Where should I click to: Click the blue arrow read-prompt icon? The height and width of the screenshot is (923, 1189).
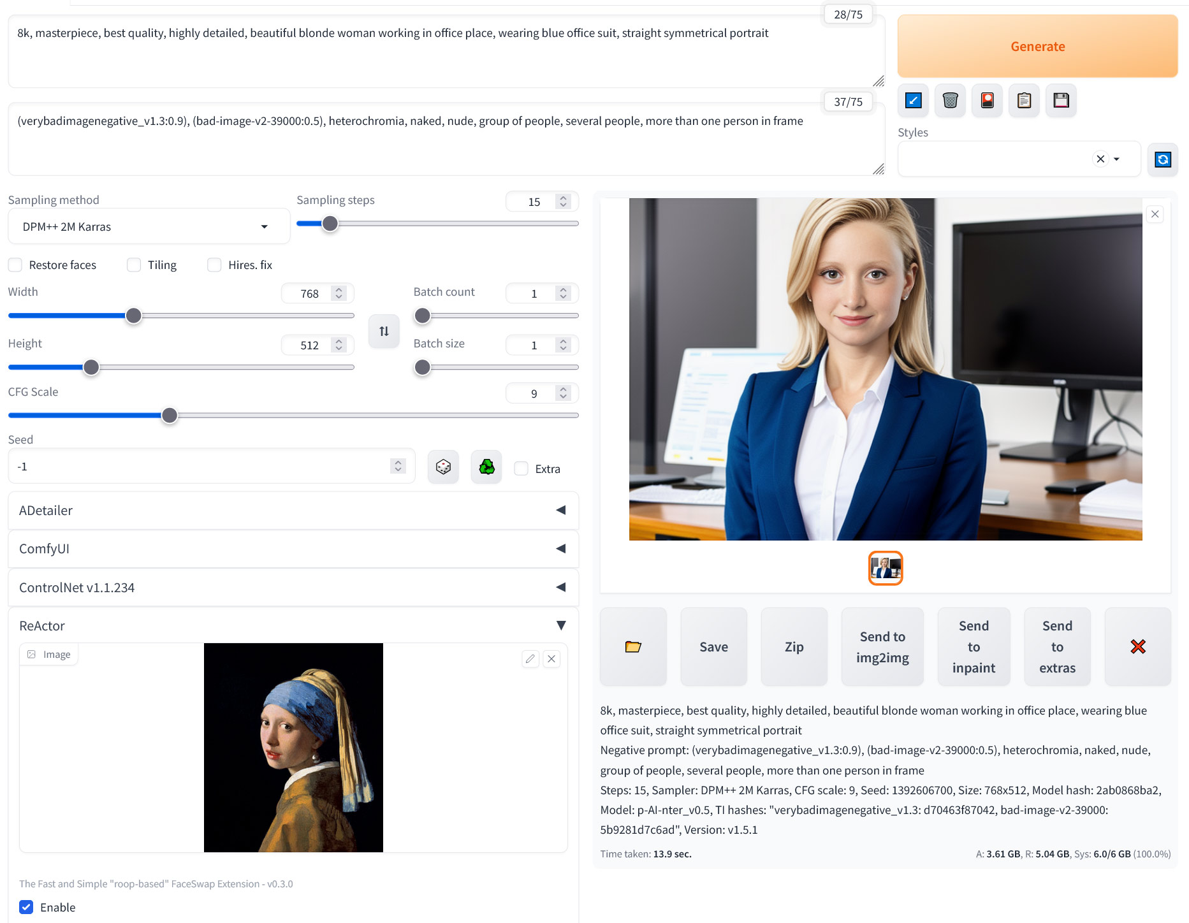click(913, 101)
